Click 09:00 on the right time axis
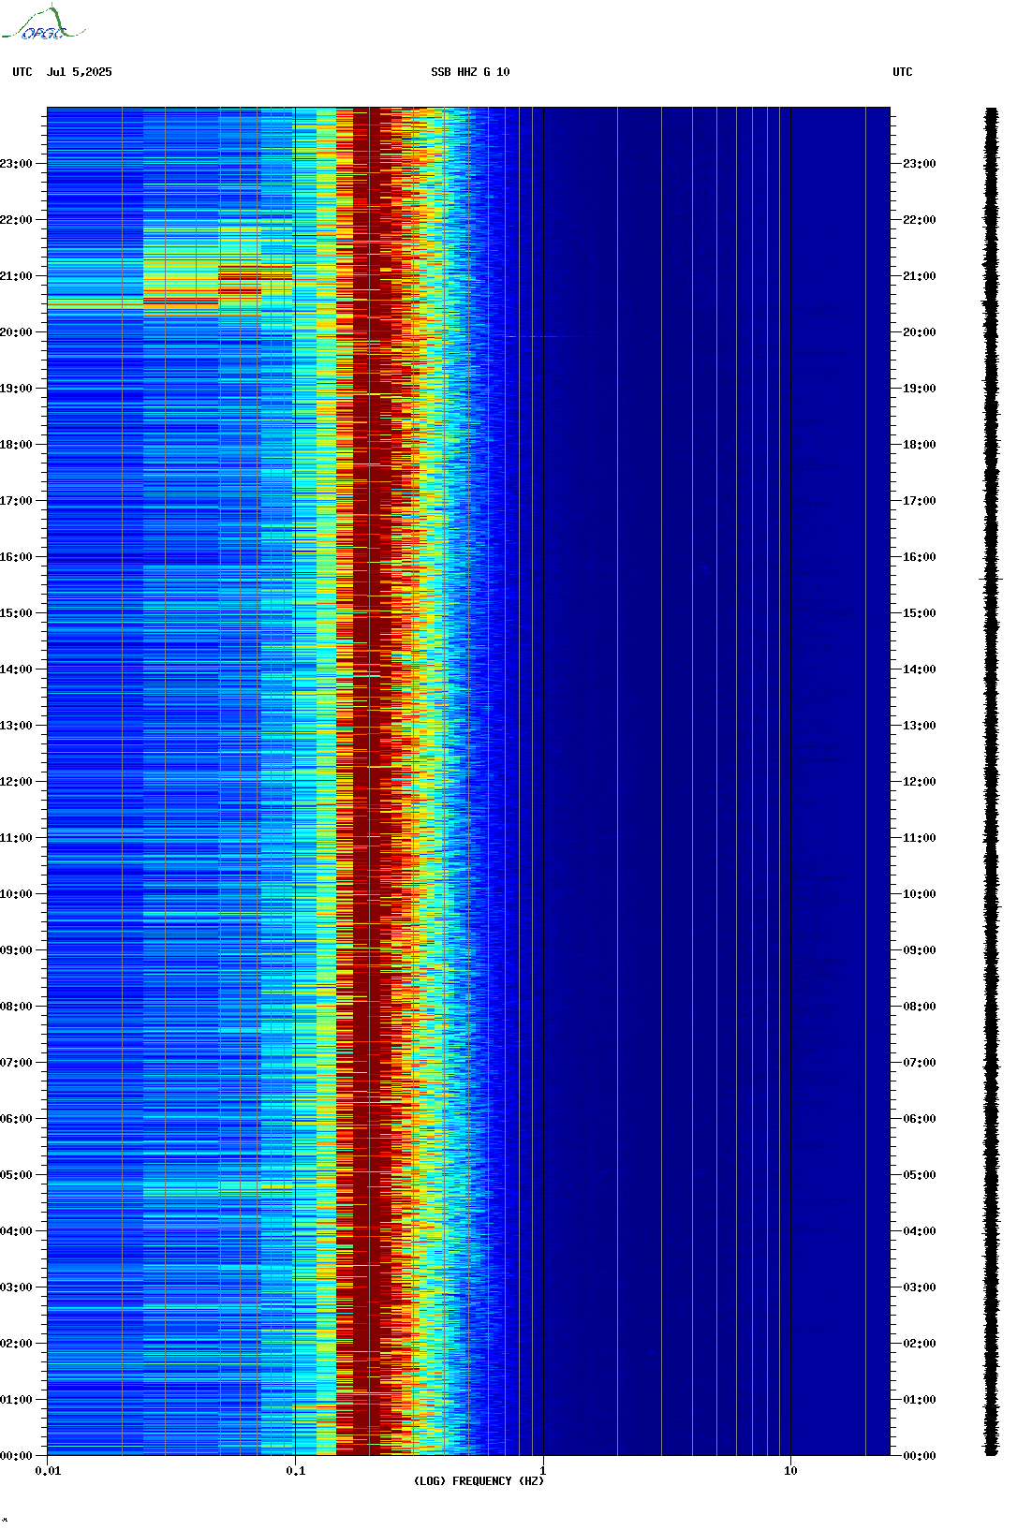Viewport: 1032px width, 1530px height. pyautogui.click(x=920, y=950)
